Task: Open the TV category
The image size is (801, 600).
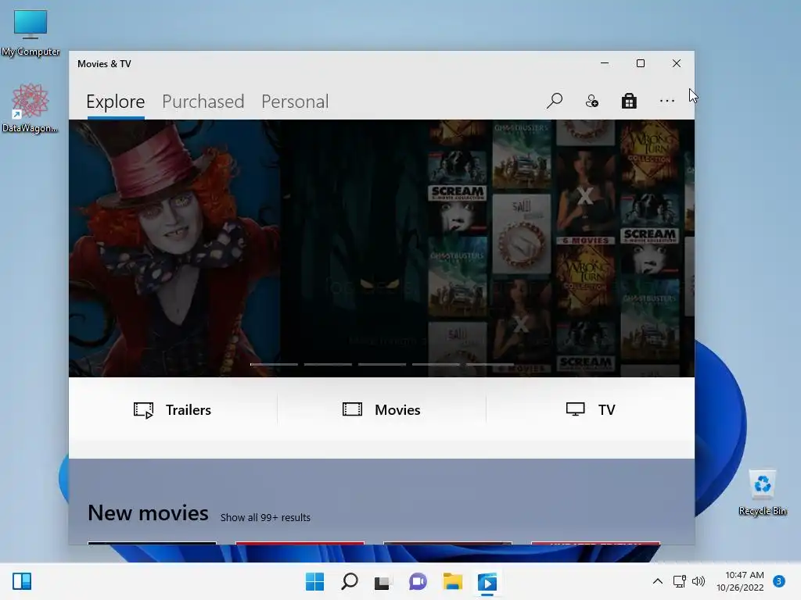Action: (x=591, y=409)
